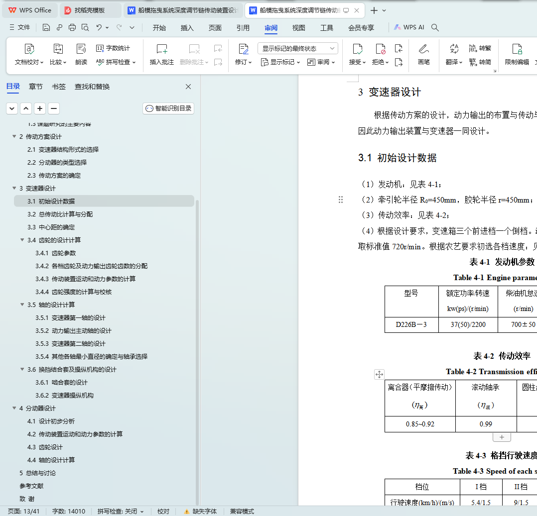This screenshot has width=537, height=516.
Task: Click the print icon in quick access bar
Action: (72, 28)
